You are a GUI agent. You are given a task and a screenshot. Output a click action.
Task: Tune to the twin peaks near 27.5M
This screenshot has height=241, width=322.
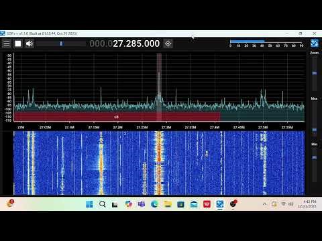coord(263,97)
